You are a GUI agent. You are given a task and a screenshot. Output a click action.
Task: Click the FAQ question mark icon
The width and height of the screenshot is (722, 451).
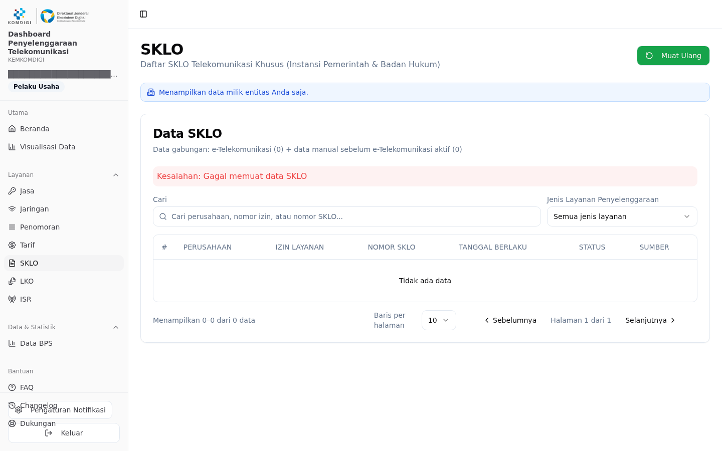coord(12,387)
